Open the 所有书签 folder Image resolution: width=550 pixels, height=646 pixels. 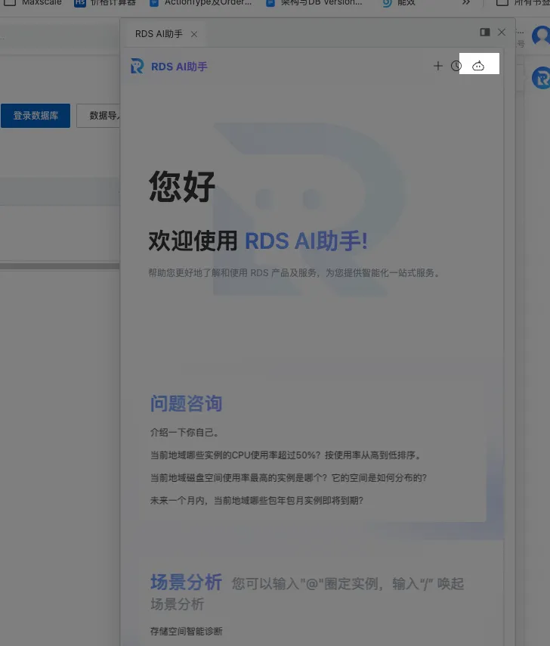pyautogui.click(x=523, y=2)
